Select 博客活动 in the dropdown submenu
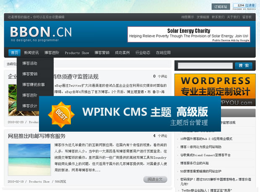The image size is (260, 192). pos(30,63)
